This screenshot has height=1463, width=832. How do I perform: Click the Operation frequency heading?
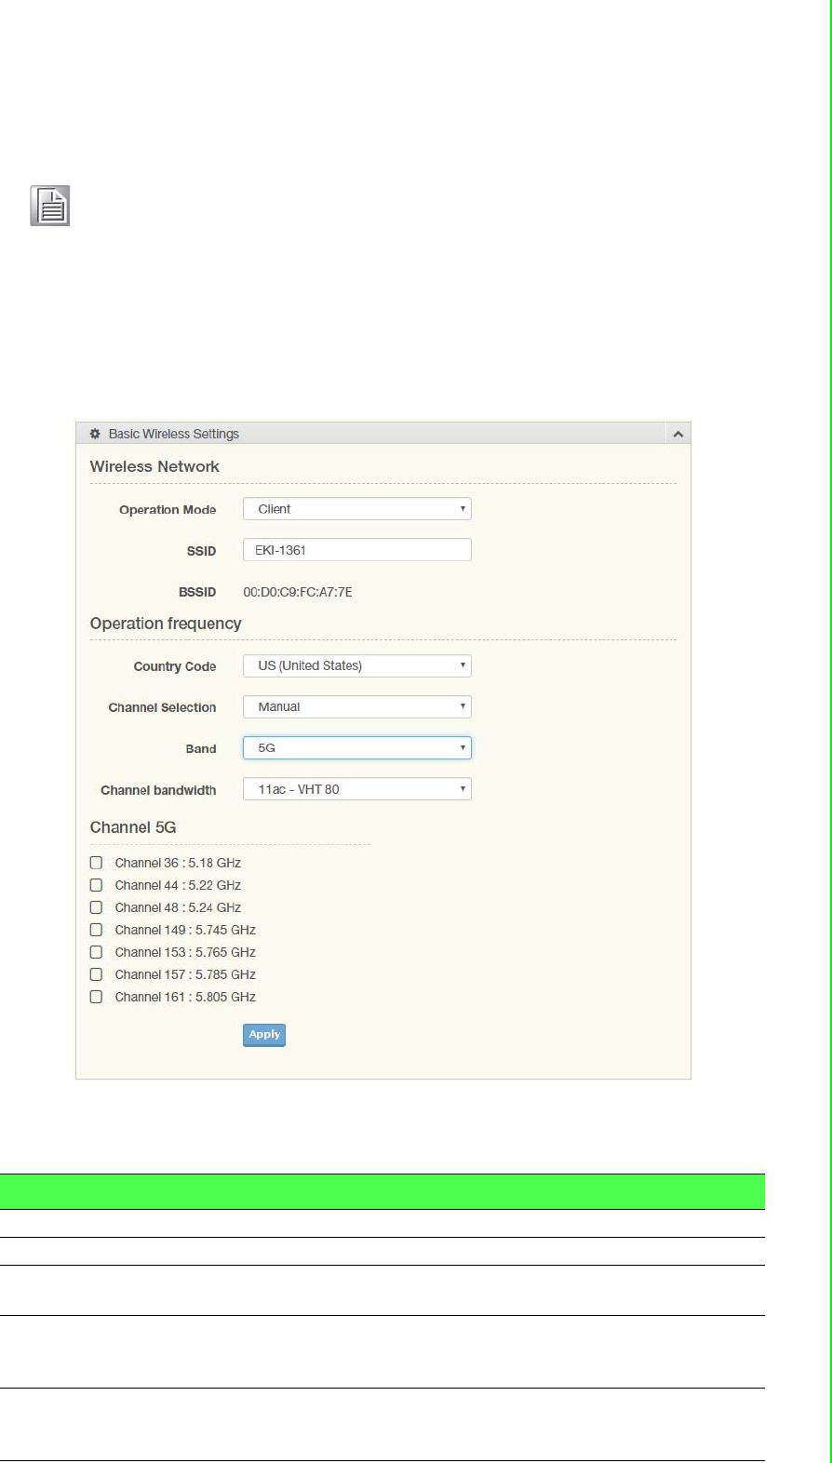click(x=166, y=624)
